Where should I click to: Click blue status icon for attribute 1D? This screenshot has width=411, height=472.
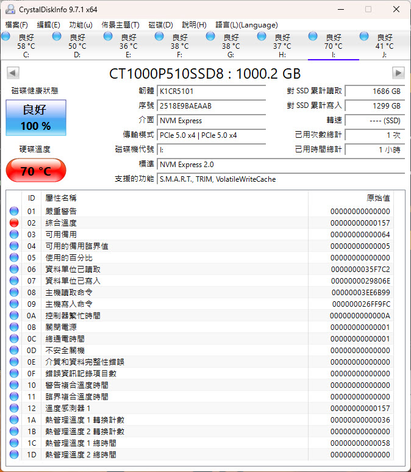[14, 454]
